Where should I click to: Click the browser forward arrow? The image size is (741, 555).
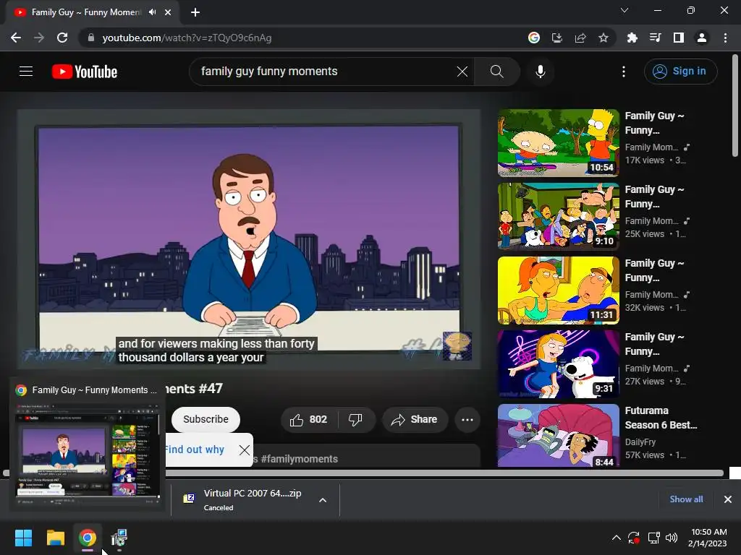tap(39, 38)
